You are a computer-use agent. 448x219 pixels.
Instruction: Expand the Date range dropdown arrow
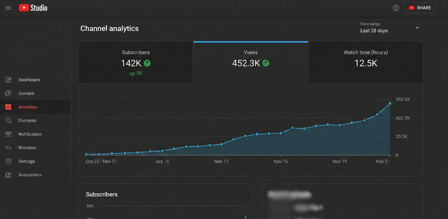click(417, 27)
